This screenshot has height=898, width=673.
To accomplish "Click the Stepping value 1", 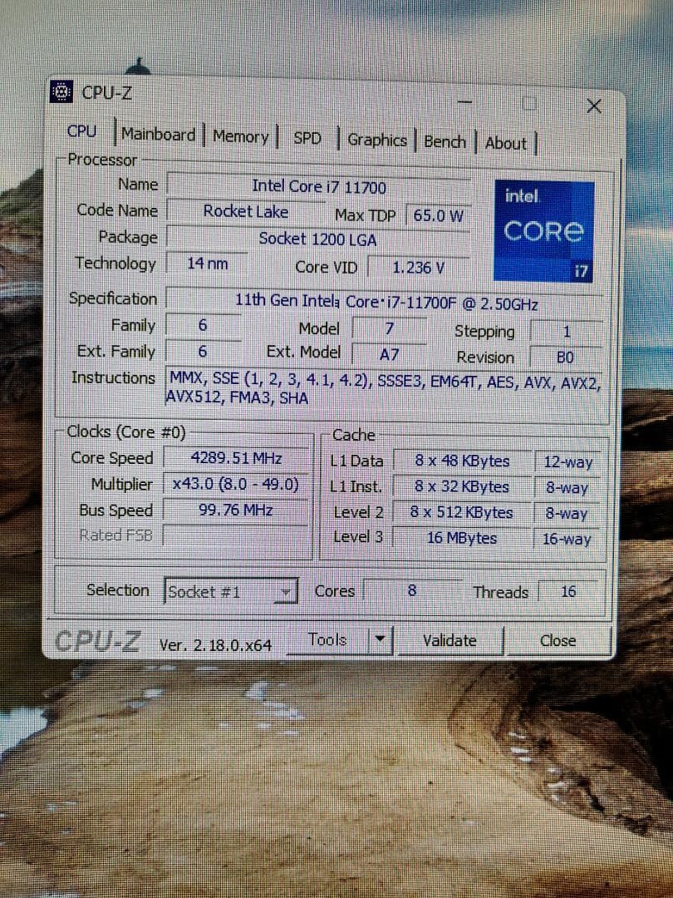I will tap(566, 332).
